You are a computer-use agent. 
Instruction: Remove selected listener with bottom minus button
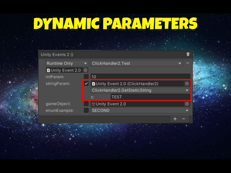[184, 119]
